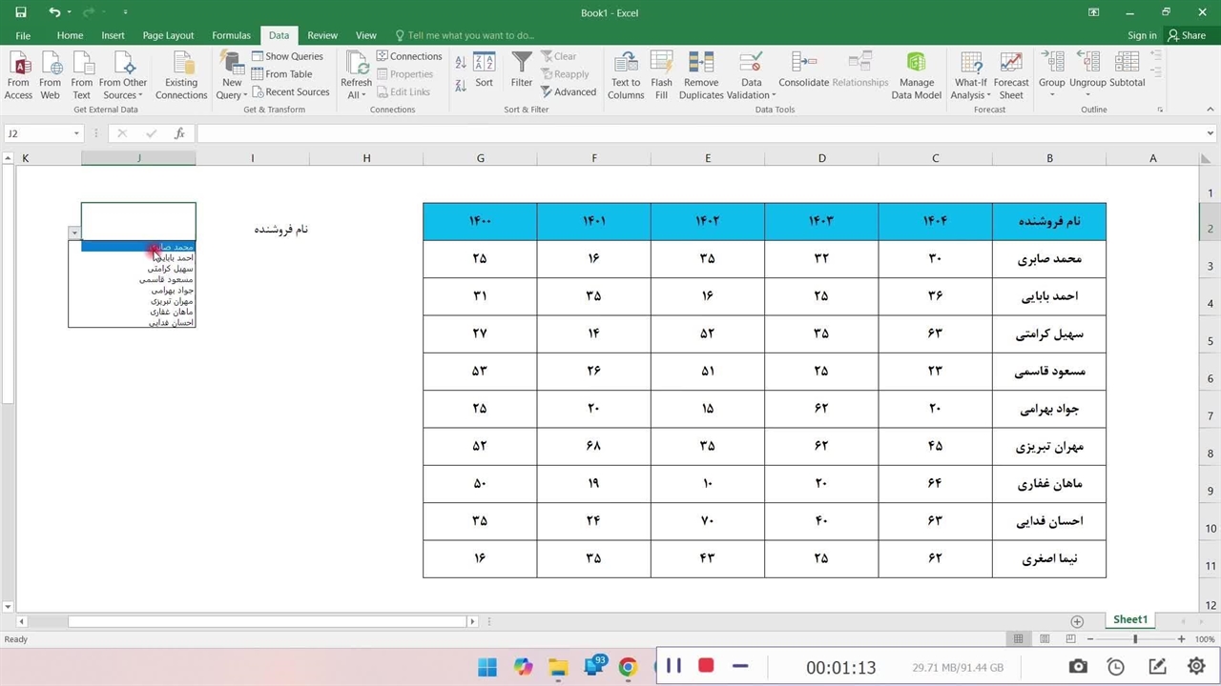
Task: Click the Forecast Sheet icon
Action: 1011,65
